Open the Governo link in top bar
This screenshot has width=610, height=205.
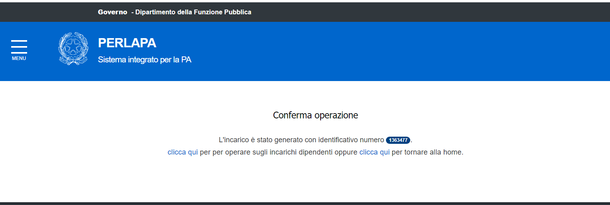click(x=112, y=12)
